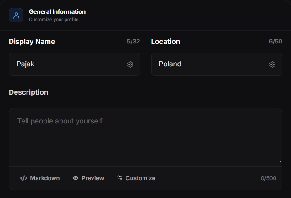Click the 0/500 description character counter
291x198 pixels.
point(269,178)
